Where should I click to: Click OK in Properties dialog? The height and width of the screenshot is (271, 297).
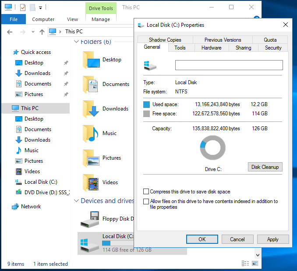(x=202, y=239)
